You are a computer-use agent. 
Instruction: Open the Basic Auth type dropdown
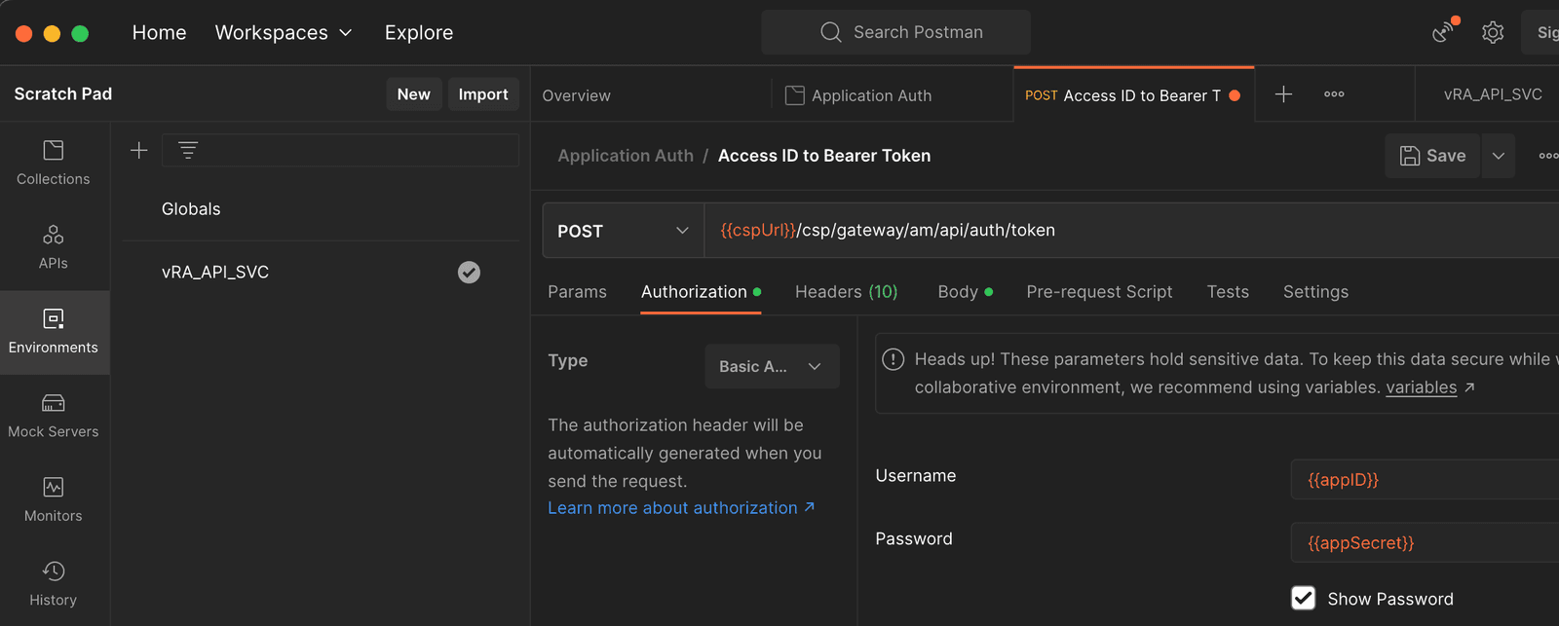772,366
